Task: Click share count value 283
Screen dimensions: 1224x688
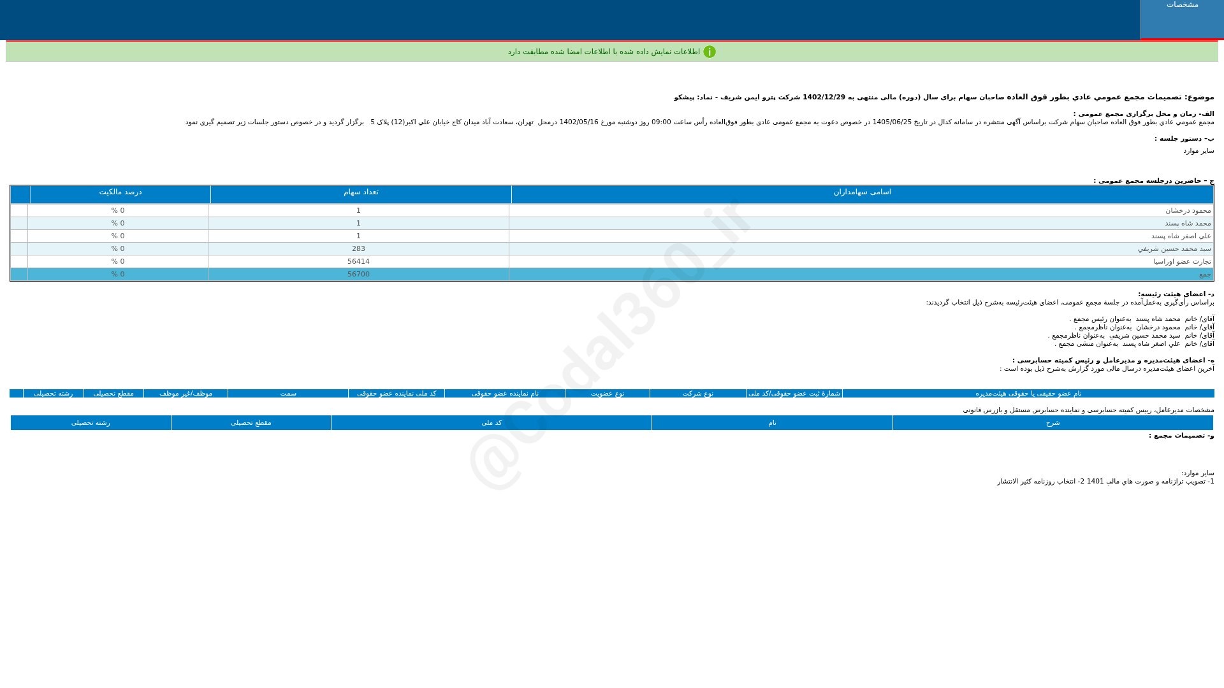Action: click(358, 249)
